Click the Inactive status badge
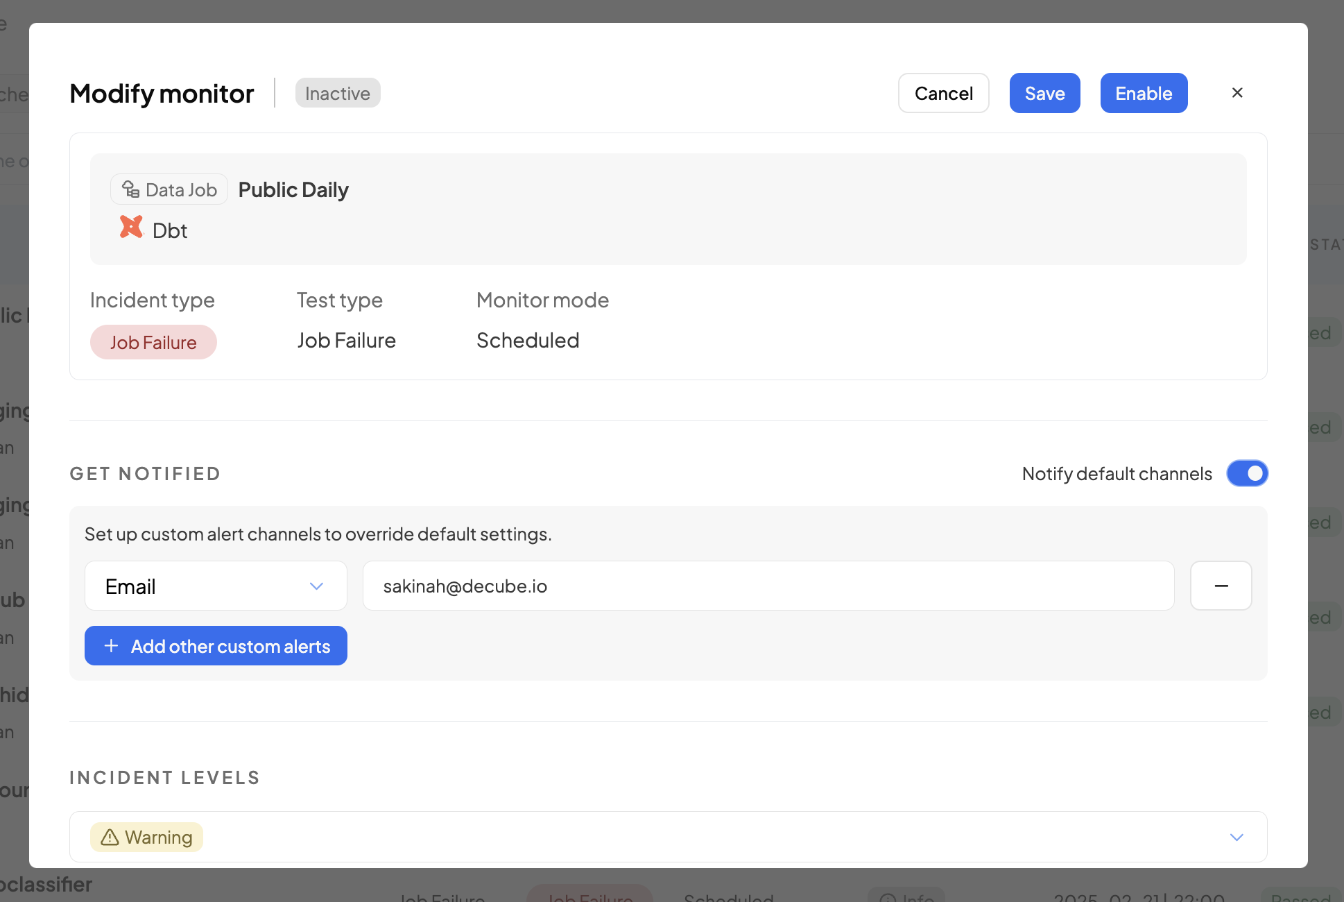This screenshot has width=1344, height=902. pyautogui.click(x=338, y=94)
